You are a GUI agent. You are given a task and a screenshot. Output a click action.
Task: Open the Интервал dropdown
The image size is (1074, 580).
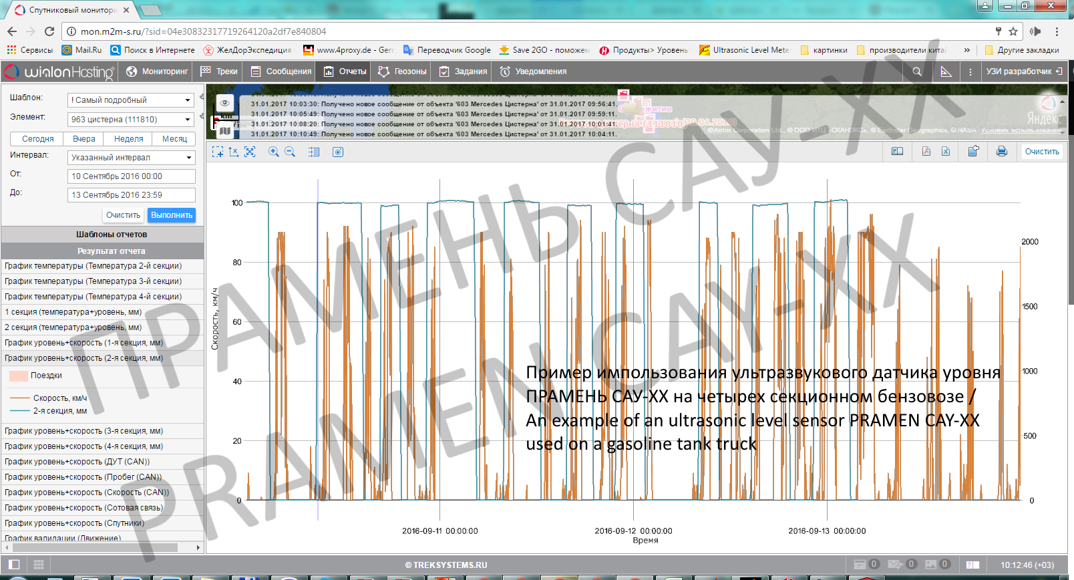click(x=131, y=158)
